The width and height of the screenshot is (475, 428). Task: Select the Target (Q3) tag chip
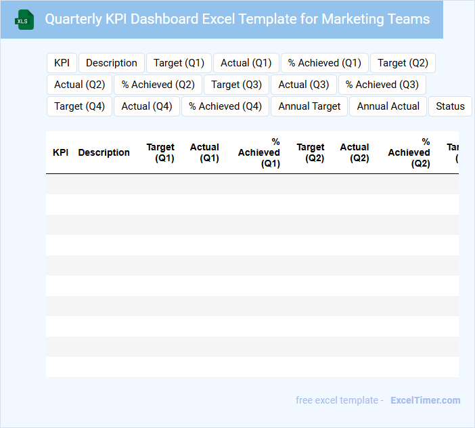click(236, 85)
